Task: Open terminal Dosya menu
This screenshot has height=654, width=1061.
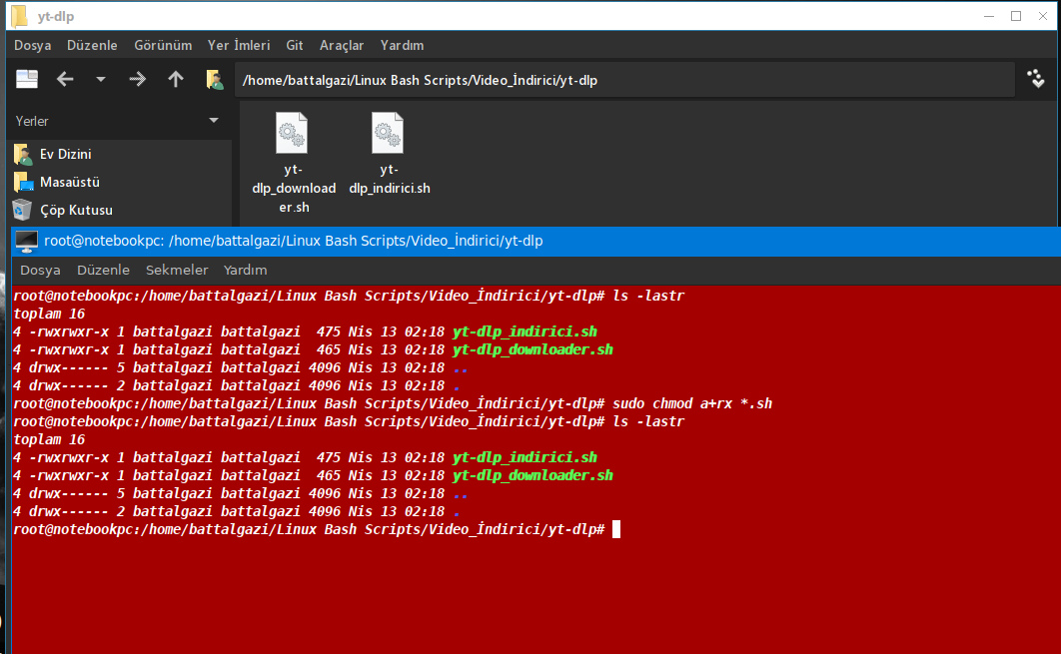Action: (x=40, y=270)
